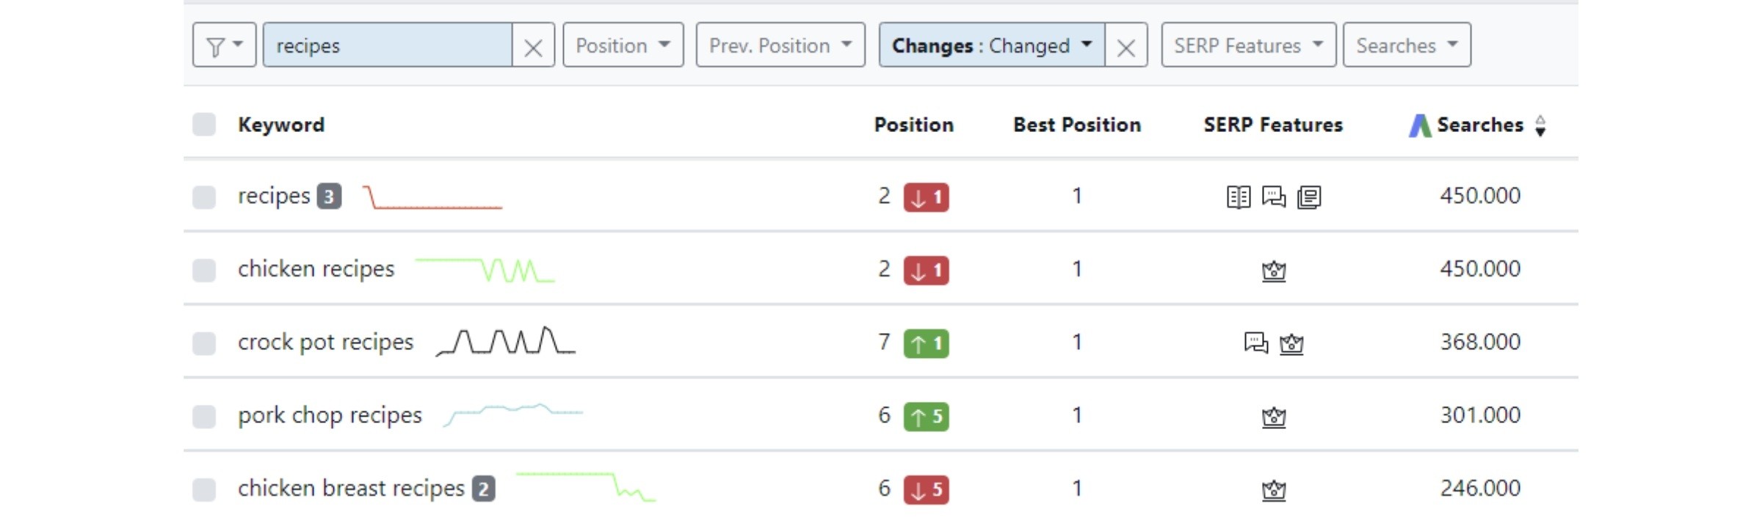Expand the SERP Features filter dropdown
The height and width of the screenshot is (531, 1762).
point(1248,45)
